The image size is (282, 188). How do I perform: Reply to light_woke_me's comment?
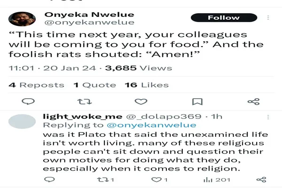pos(49,180)
